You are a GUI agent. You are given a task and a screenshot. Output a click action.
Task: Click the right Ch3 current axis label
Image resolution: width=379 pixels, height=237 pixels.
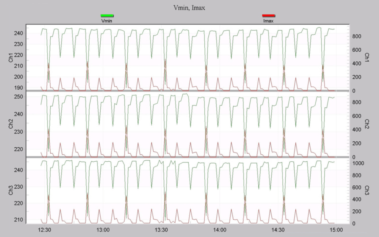click(367, 191)
